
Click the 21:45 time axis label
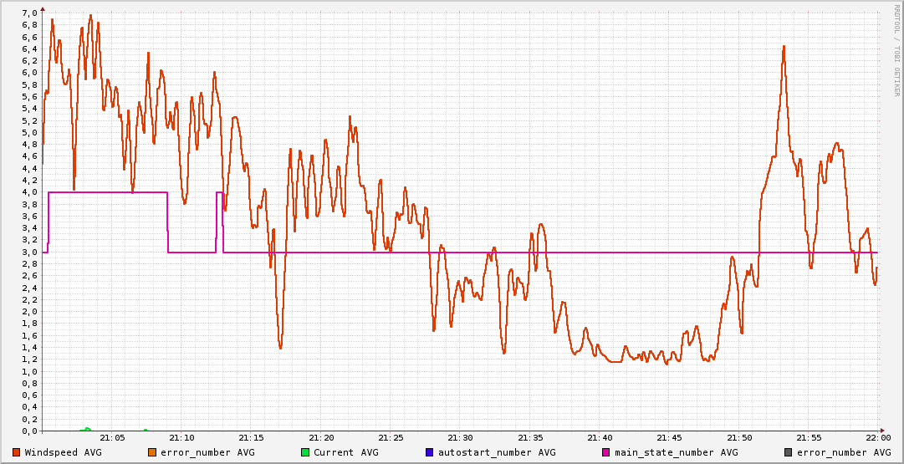[x=669, y=437]
